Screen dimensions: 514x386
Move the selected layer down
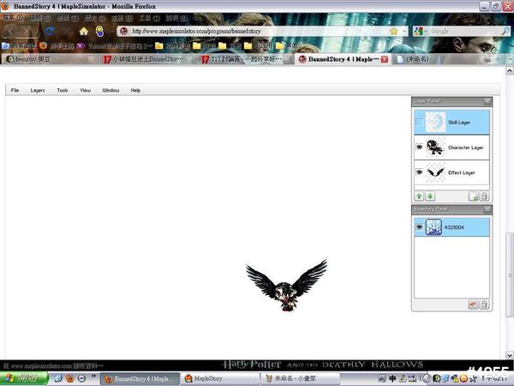click(430, 196)
